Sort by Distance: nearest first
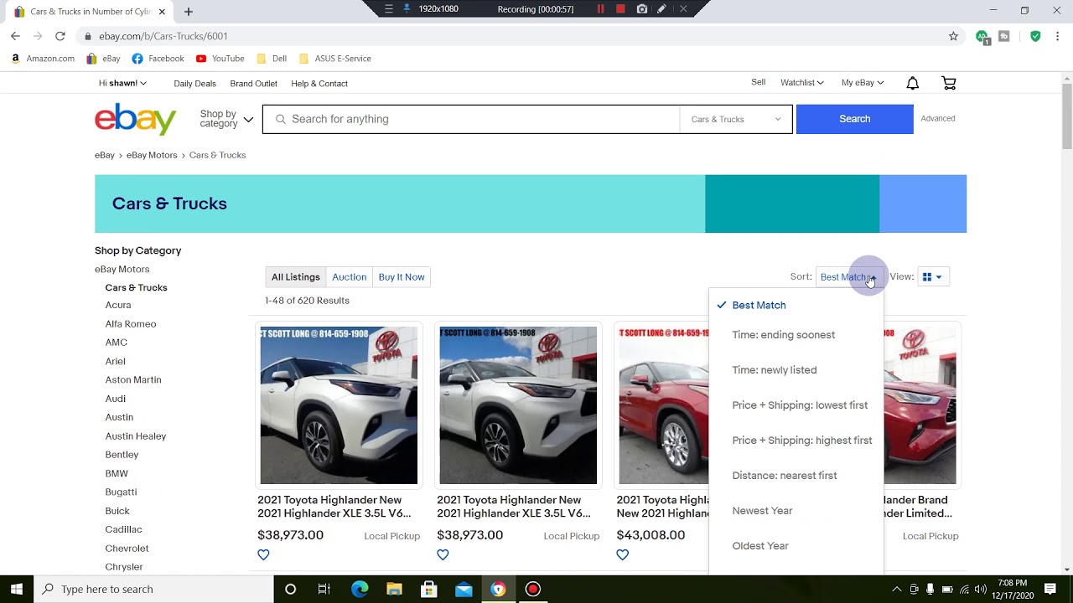Screen dimensions: 1073x603 pyautogui.click(x=784, y=476)
